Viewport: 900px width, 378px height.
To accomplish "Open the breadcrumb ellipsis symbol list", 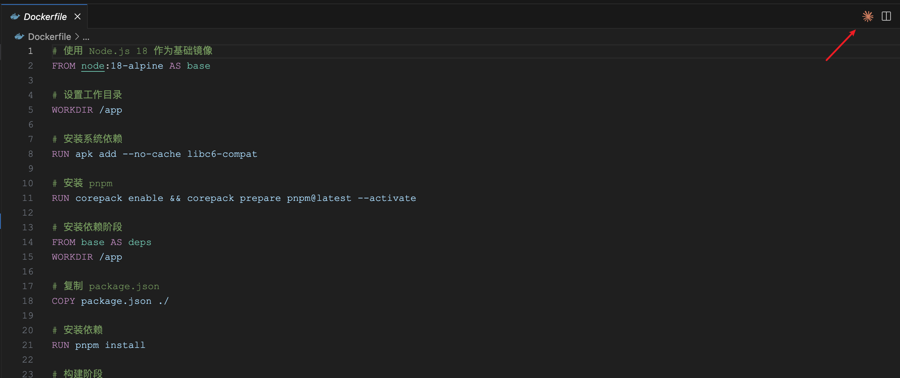I will [86, 37].
